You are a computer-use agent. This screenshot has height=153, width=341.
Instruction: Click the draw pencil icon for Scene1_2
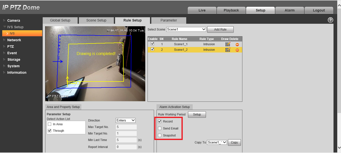(228, 50)
